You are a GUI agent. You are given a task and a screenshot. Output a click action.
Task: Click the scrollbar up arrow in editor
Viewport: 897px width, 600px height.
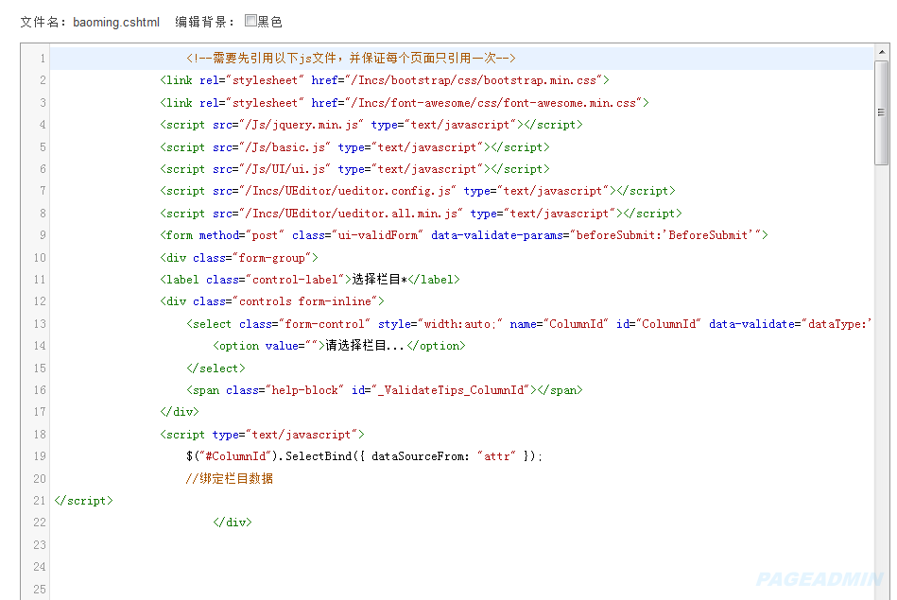point(882,53)
